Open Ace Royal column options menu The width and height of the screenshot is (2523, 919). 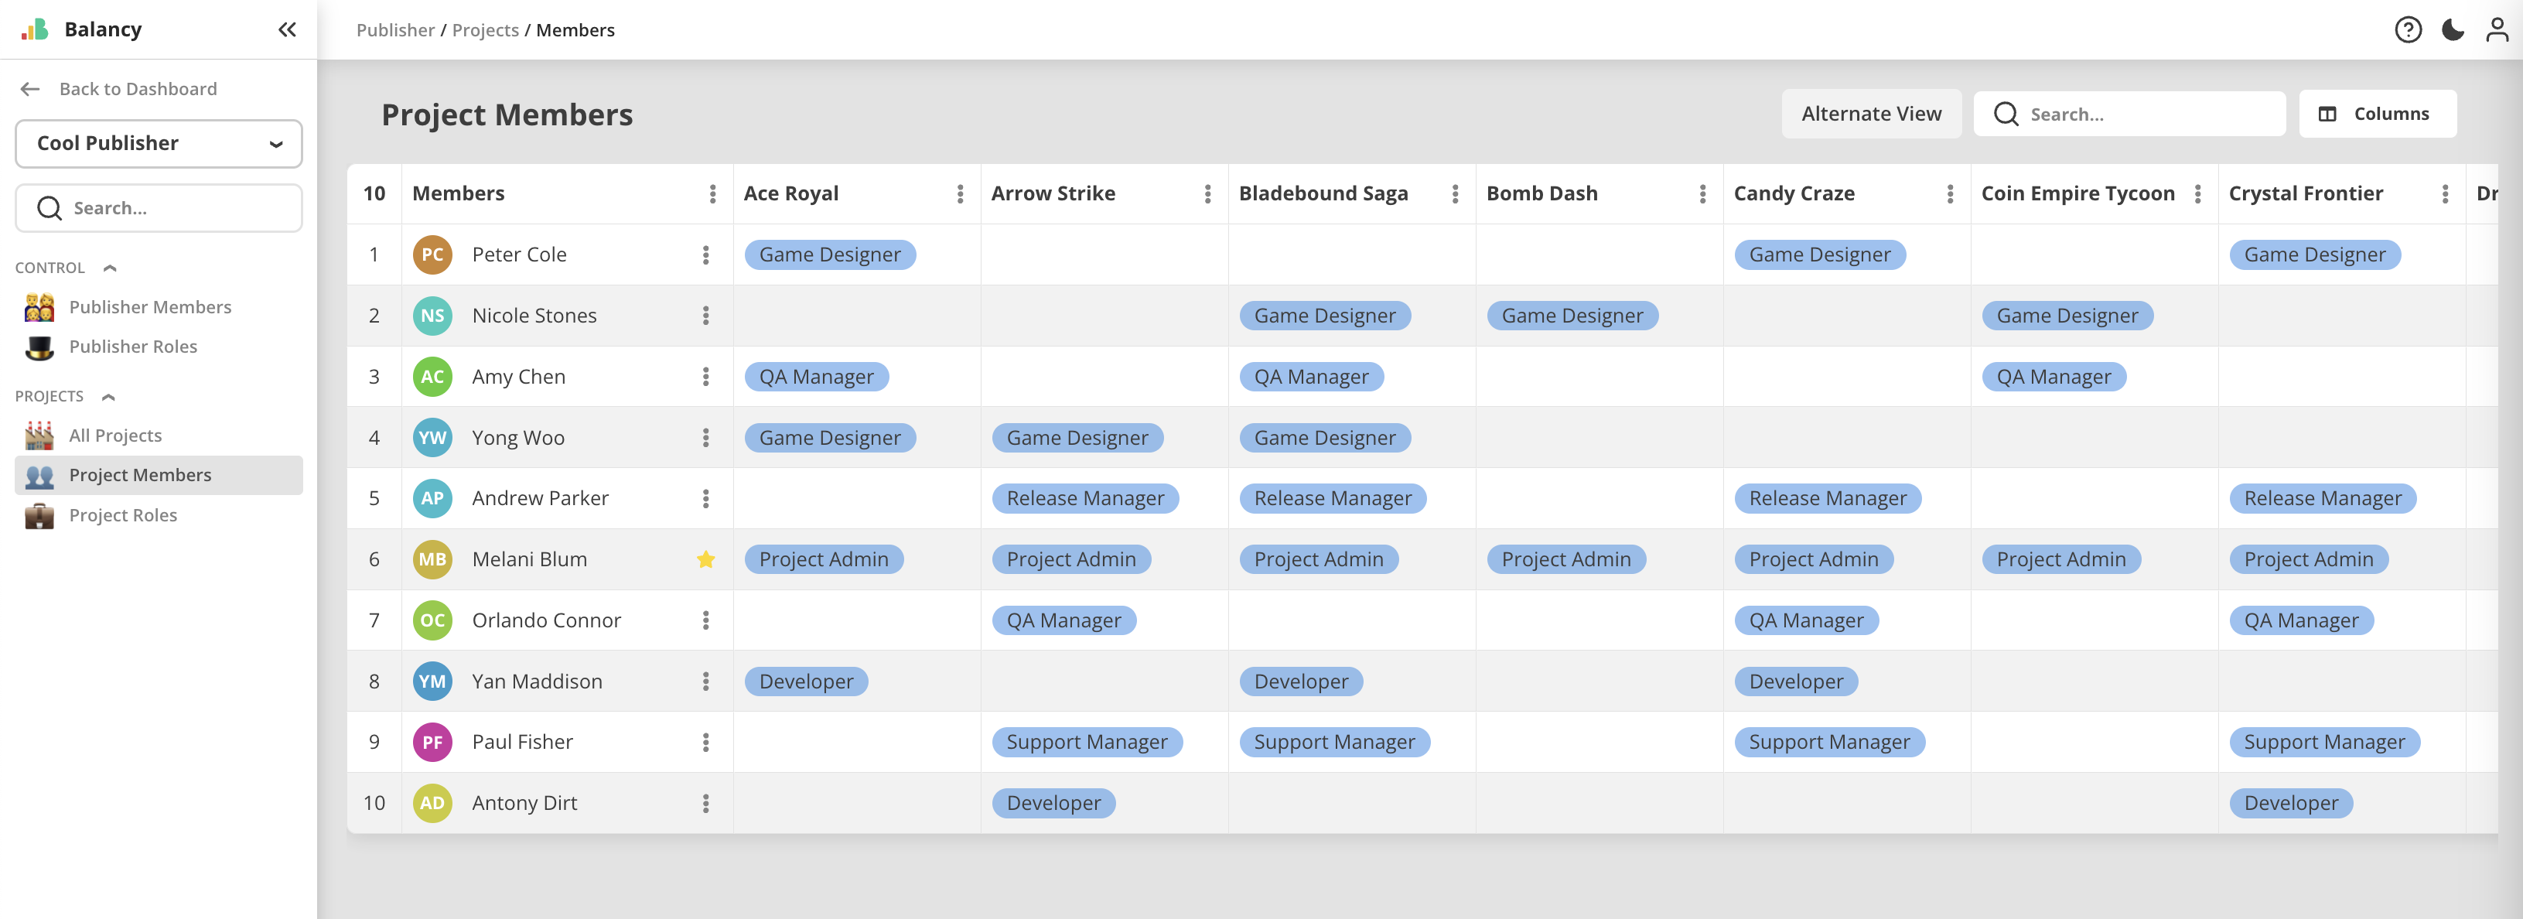(960, 194)
